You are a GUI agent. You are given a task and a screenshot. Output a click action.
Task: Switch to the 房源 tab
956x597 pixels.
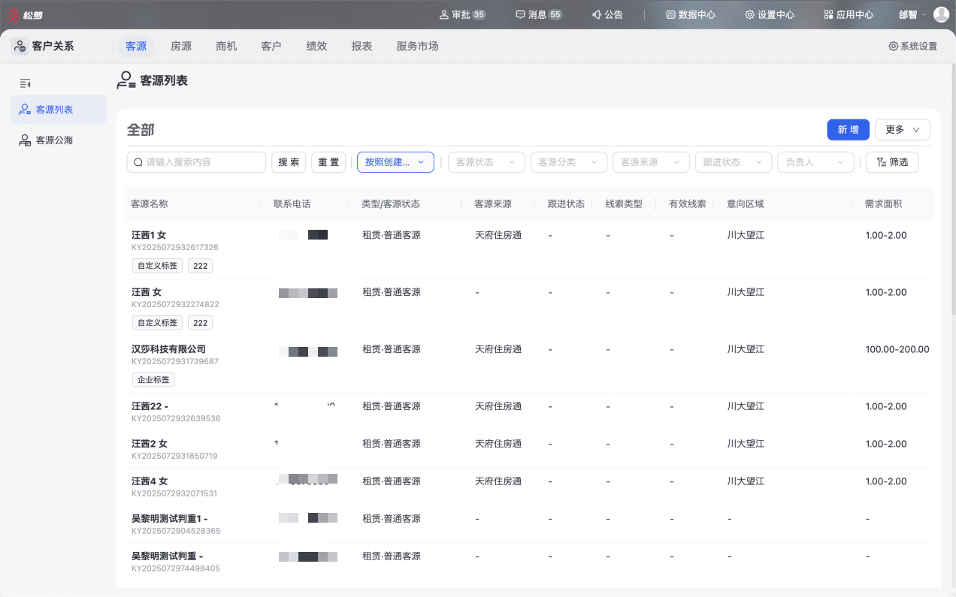(181, 47)
